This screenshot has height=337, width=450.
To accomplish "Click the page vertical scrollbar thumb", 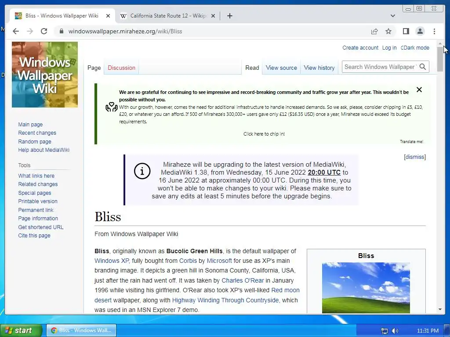I will point(440,59).
